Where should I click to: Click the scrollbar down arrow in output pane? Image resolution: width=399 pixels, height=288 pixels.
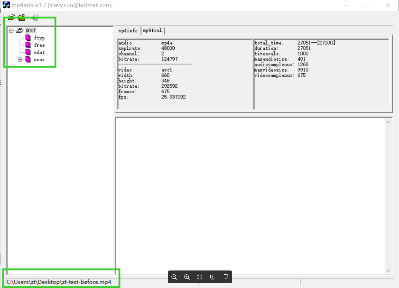tap(388, 271)
